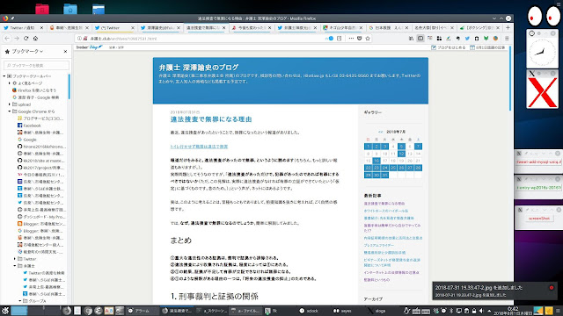Dismiss notification with the red dot button
563x316 pixels.
tap(552, 288)
